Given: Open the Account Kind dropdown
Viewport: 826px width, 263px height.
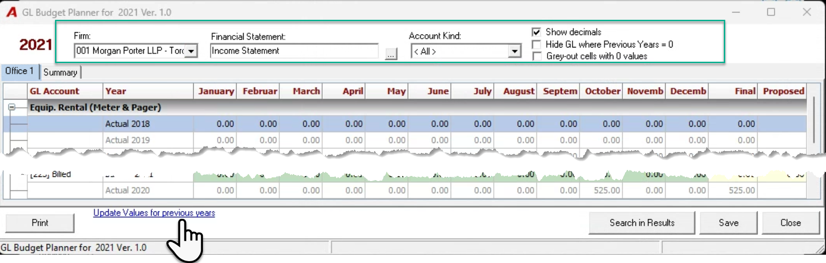Looking at the screenshot, I should (x=514, y=51).
